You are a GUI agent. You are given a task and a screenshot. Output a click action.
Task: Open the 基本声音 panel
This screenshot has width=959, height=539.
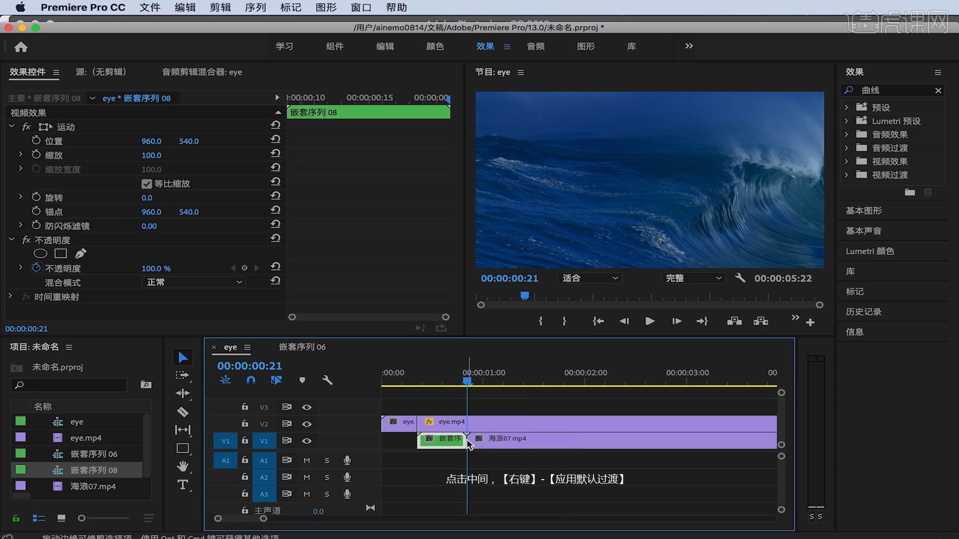pyautogui.click(x=864, y=231)
